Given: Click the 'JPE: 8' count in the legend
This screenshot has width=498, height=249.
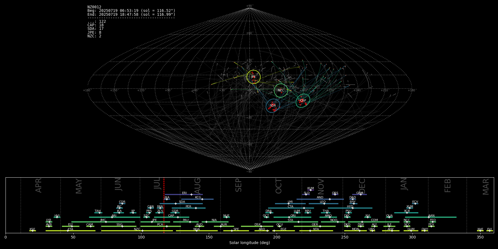Looking at the screenshot, I should 94,33.
